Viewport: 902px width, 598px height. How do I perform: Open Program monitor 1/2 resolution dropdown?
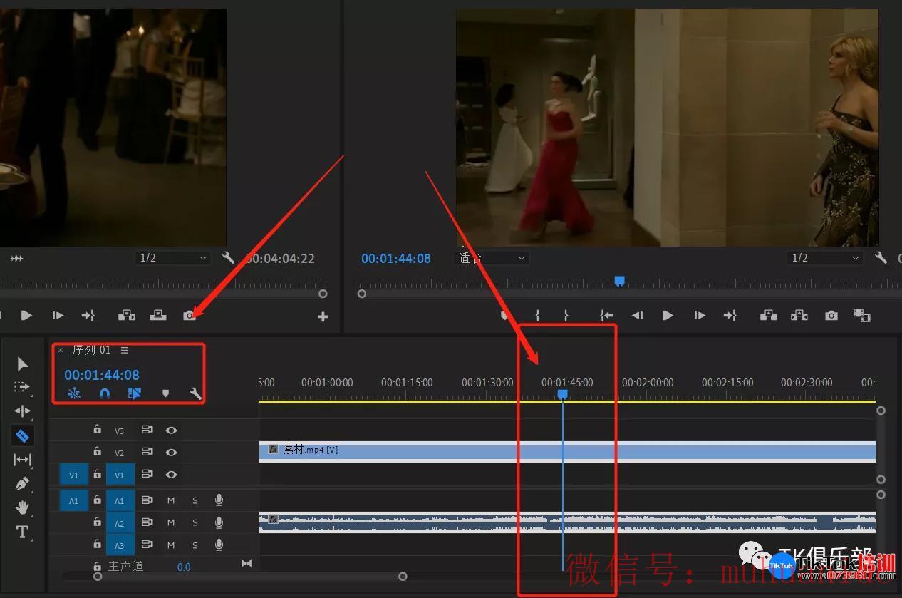pos(826,258)
